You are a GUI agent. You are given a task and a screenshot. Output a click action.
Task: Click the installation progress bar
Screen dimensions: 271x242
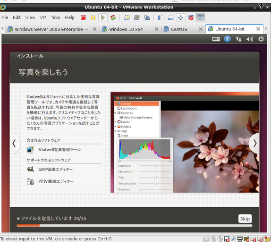pos(135,226)
